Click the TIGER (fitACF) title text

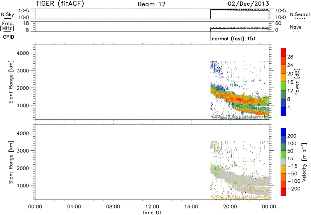tap(60, 3)
